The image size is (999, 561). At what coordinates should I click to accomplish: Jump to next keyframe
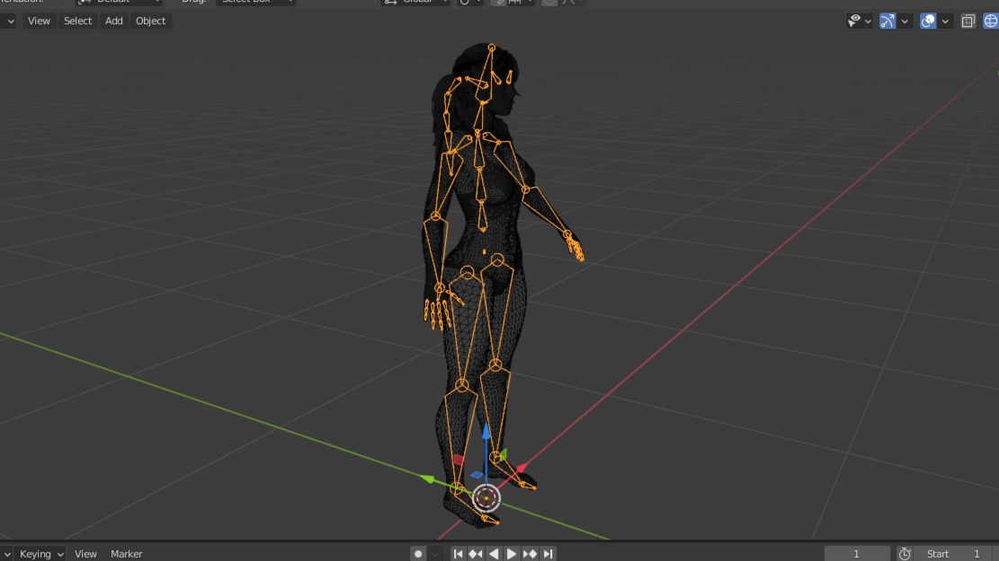tap(530, 554)
